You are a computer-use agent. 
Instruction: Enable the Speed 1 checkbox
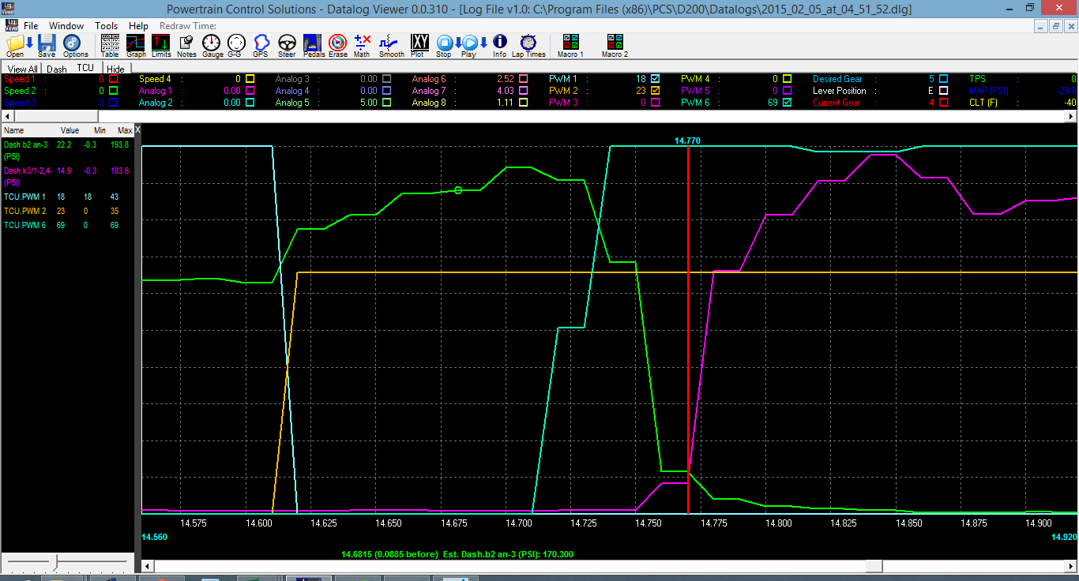tap(114, 79)
